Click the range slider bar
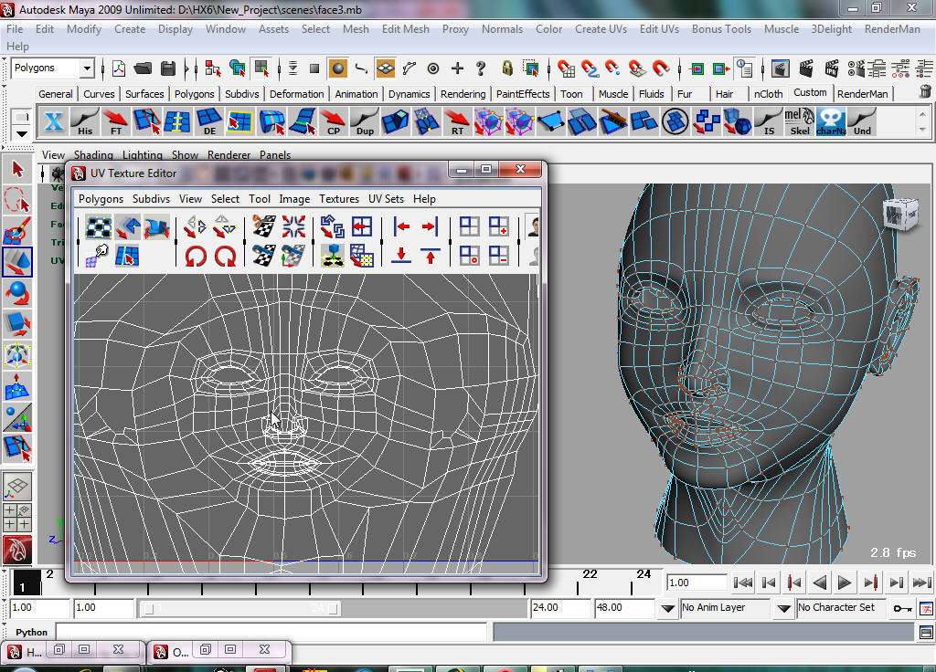Screen dimensions: 936x672 (240, 608)
